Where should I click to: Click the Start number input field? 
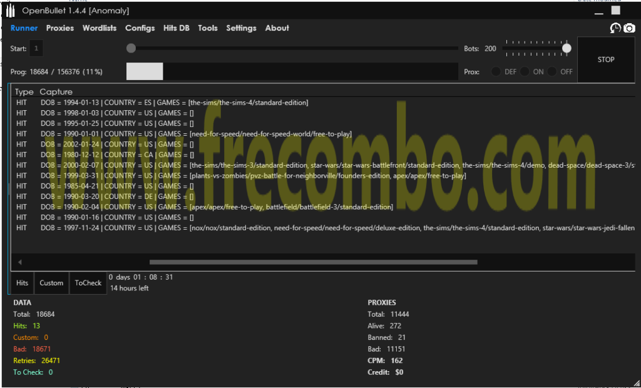point(36,49)
